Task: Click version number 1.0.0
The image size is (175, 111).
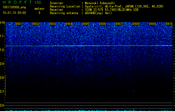Action: [x=38, y=2]
